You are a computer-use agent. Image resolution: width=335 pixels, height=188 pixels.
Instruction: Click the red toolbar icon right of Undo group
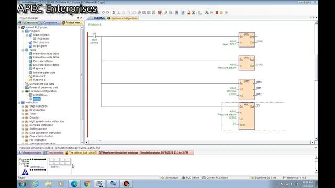[x=160, y=13]
